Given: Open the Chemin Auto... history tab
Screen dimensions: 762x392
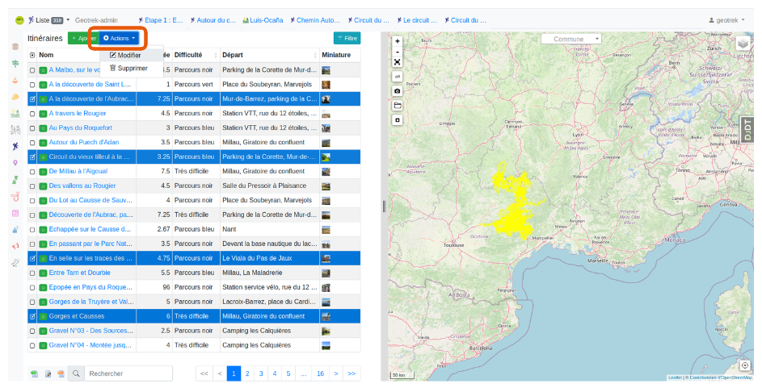Looking at the screenshot, I should 315,20.
